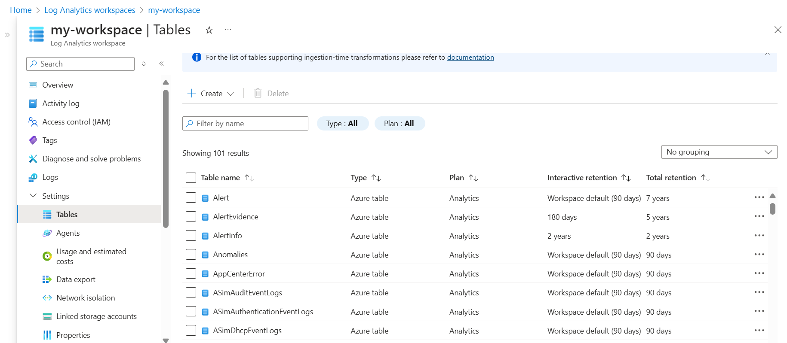This screenshot has width=787, height=343.
Task: Select the Alert table checkbox
Action: click(x=191, y=198)
